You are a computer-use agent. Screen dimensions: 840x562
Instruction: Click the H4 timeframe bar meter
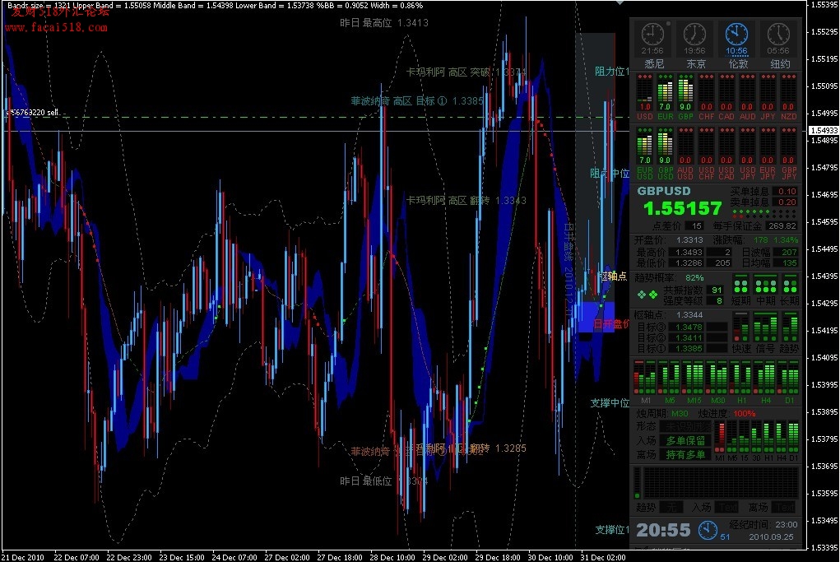[x=765, y=378]
